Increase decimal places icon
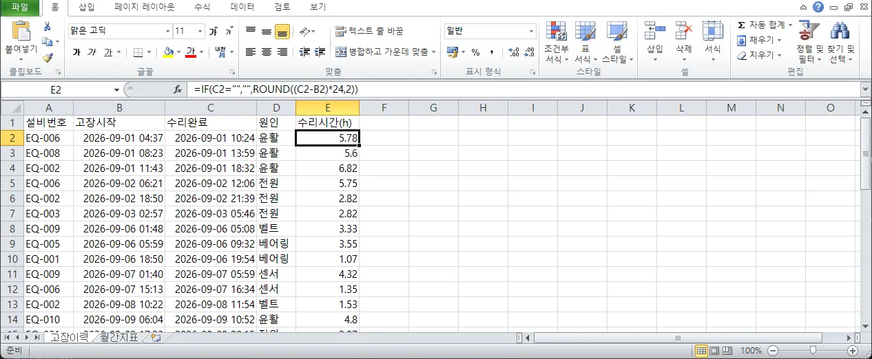The width and height of the screenshot is (872, 359). (x=513, y=52)
